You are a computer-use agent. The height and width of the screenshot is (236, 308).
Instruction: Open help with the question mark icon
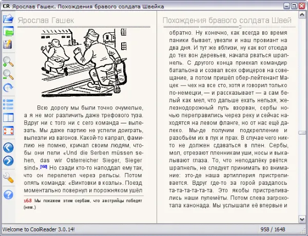click(8, 195)
